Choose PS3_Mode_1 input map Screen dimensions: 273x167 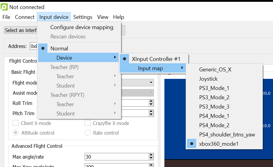coord(214,88)
